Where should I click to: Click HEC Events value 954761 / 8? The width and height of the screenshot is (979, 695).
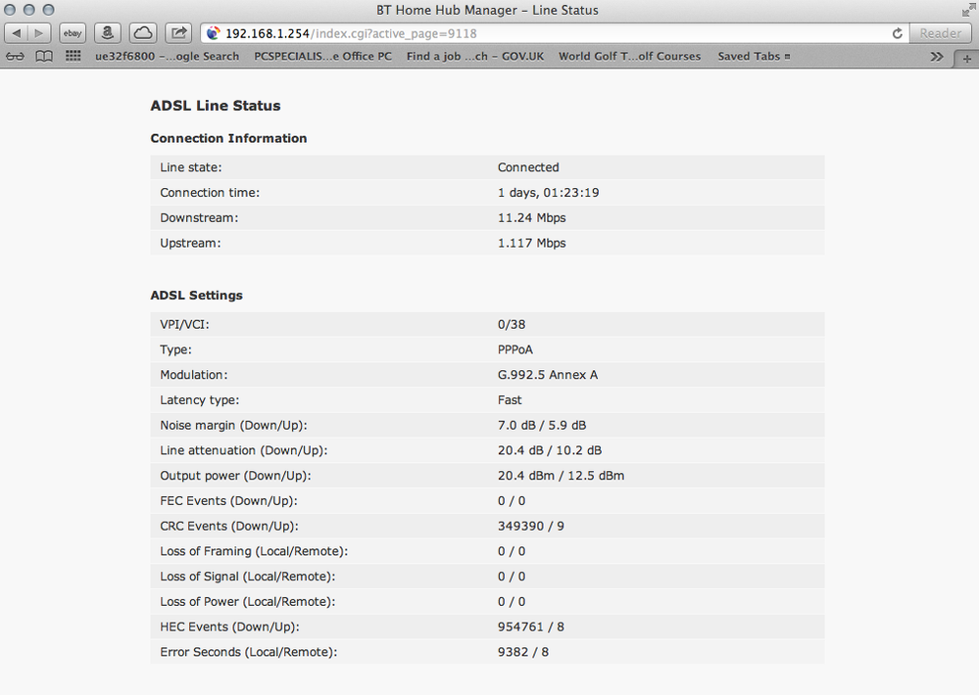point(531,627)
